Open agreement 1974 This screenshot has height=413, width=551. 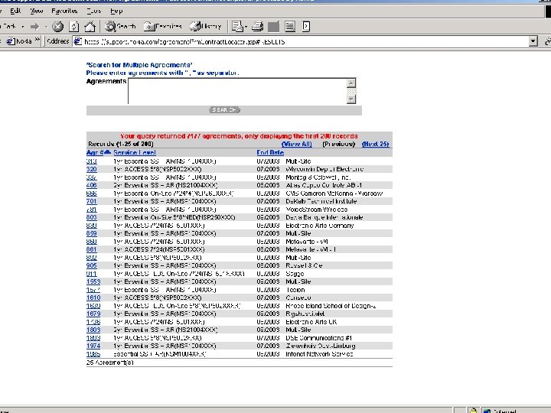click(93, 346)
